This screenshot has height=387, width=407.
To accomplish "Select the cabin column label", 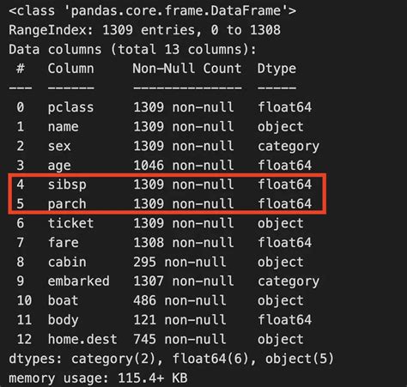I will click(x=67, y=262).
